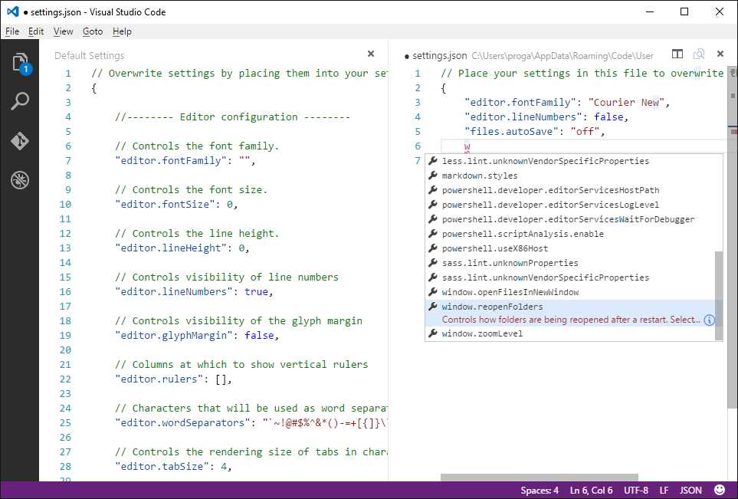Screen dimensions: 738x499
Task: Select window.zoomLevel suggestion
Action: click(x=570, y=333)
